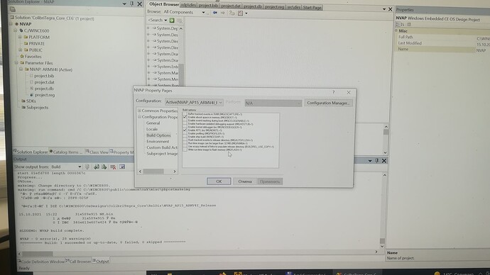The width and height of the screenshot is (490, 275).
Task: Expand the Common Properties node
Action: [139, 111]
